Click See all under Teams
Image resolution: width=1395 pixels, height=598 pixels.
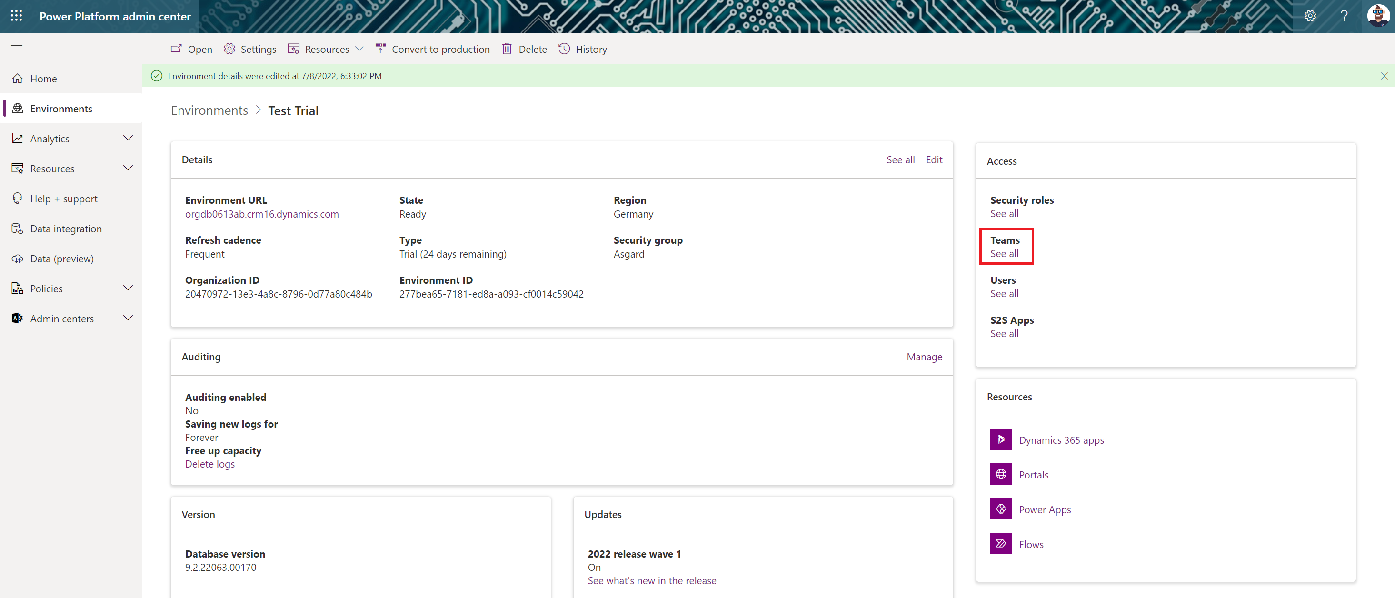coord(1004,253)
